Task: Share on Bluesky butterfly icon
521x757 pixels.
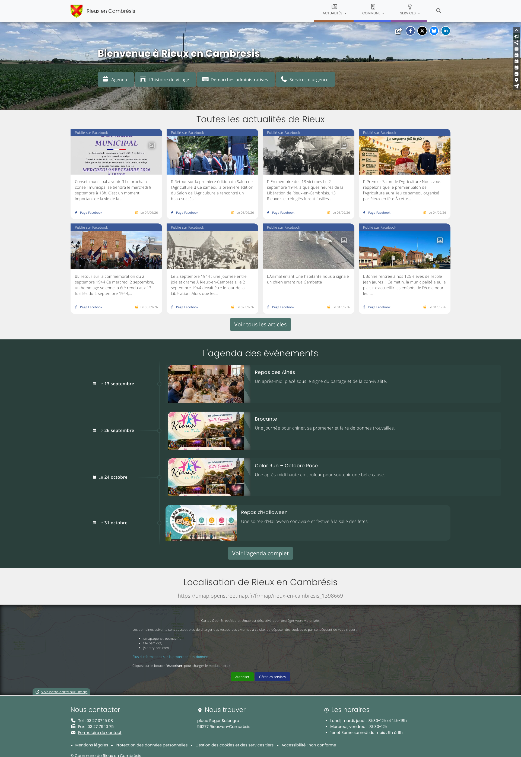Action: click(x=434, y=31)
